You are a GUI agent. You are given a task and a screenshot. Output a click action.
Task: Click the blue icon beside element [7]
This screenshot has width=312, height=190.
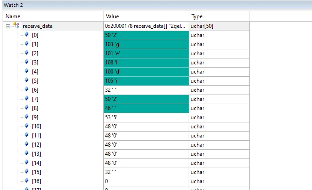pos(26,99)
